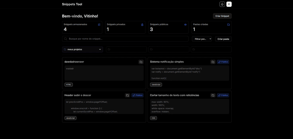Open Sistema notificação simples snippet title

(x=167, y=62)
